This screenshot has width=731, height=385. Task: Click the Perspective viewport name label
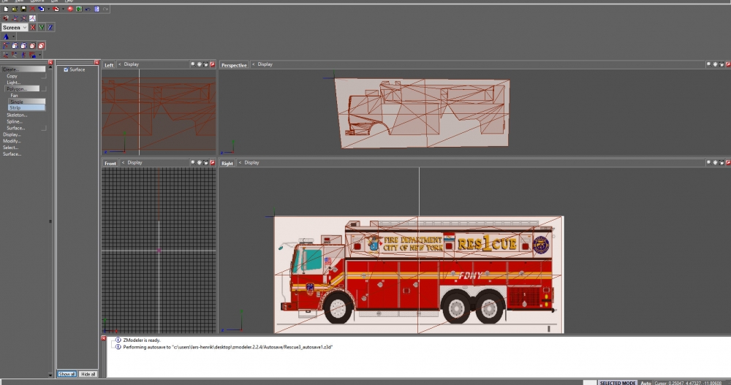click(234, 65)
